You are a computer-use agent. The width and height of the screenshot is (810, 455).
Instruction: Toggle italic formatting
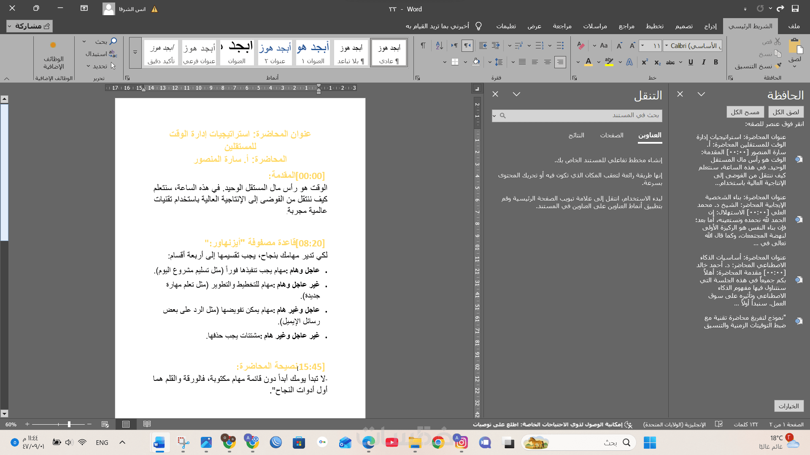click(x=703, y=62)
